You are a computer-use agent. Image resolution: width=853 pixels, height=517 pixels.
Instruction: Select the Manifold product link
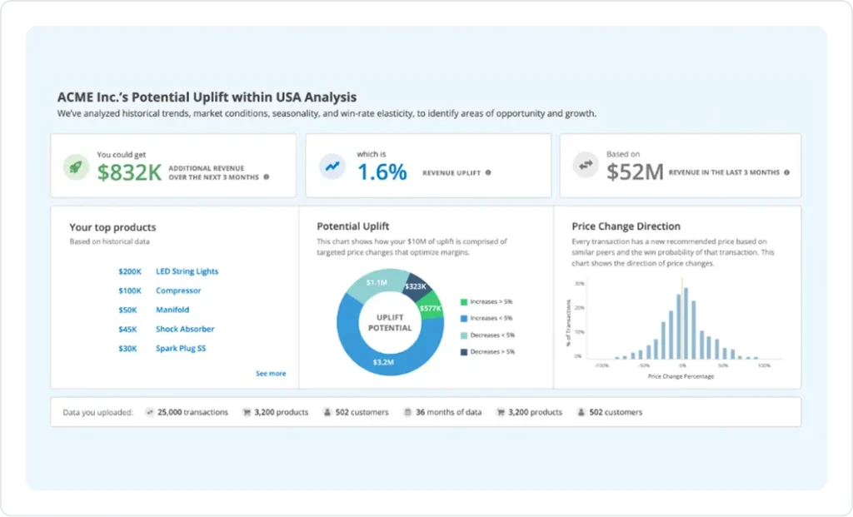tap(172, 310)
